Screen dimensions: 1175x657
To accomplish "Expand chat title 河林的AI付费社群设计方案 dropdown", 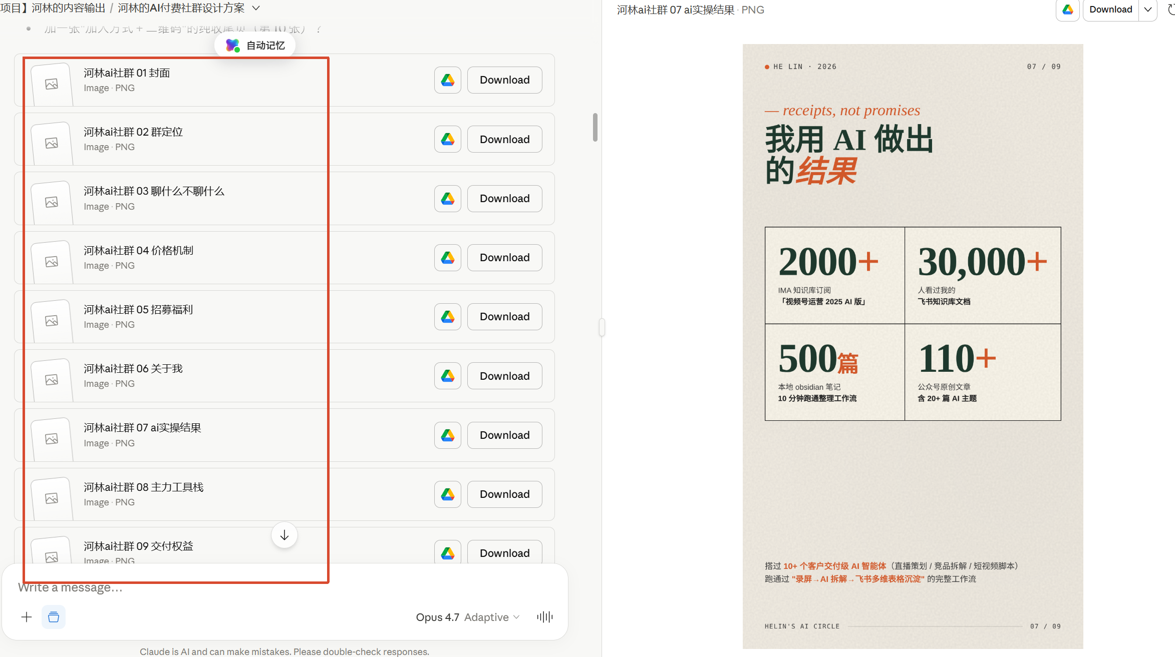I will click(256, 8).
